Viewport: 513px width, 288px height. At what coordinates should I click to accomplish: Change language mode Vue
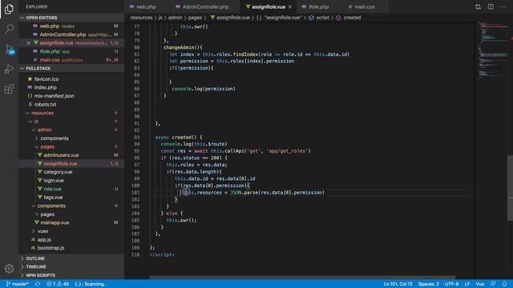coord(479,284)
